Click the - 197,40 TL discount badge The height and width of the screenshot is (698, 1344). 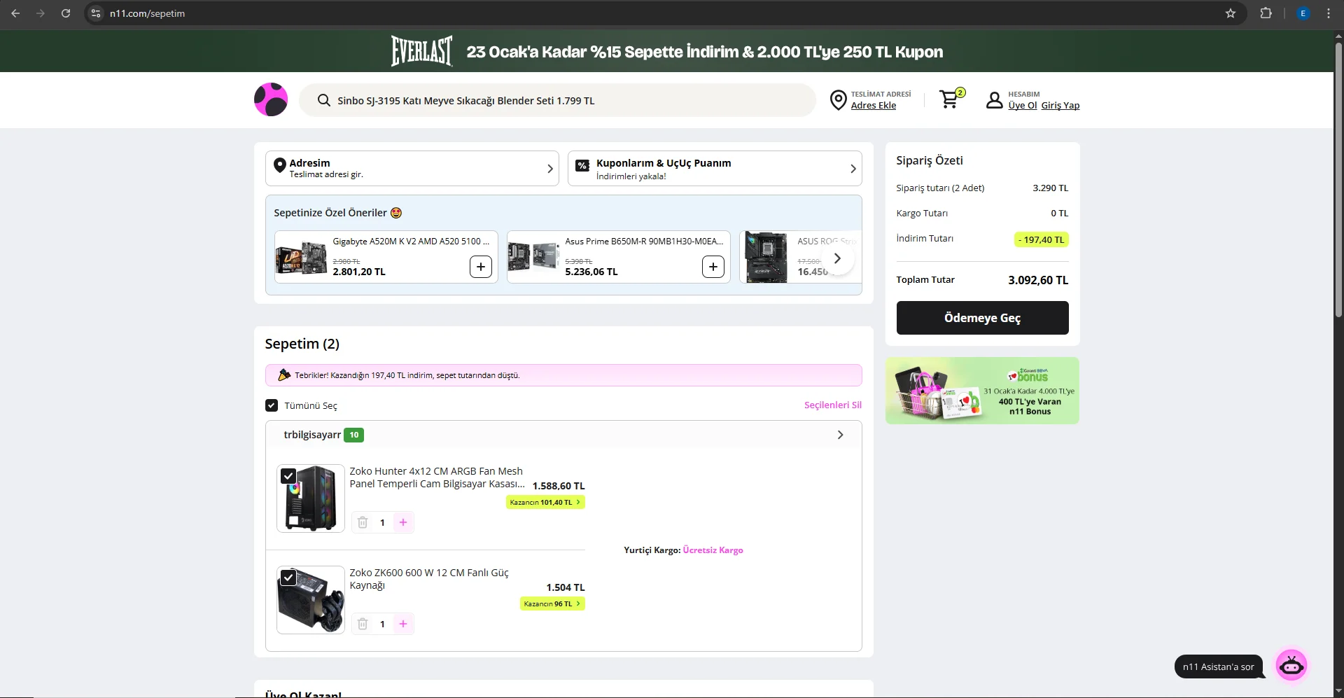[1042, 239]
